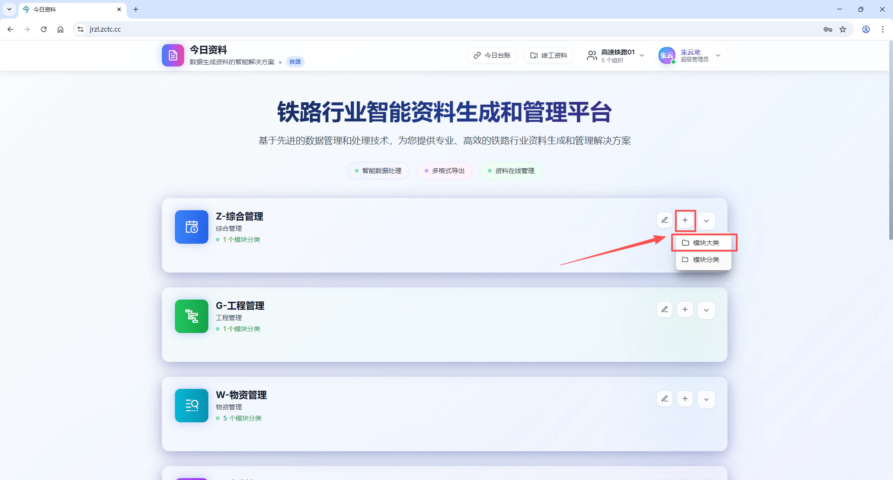
Task: Open the 竣工资料 button
Action: click(x=549, y=55)
